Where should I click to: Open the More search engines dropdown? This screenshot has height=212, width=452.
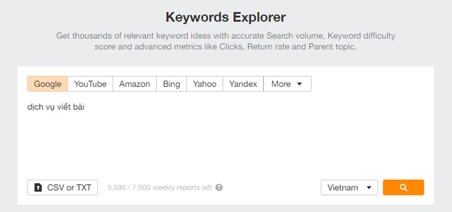click(x=287, y=84)
